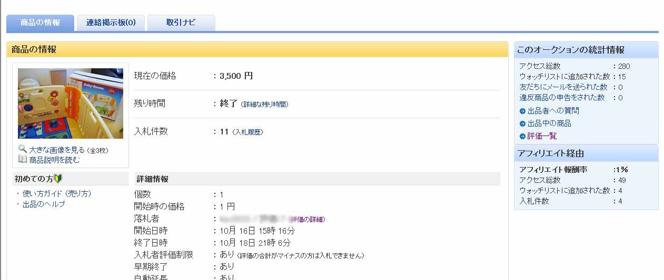
Task: Open the 連絡掲示板(0) tab
Action: (x=111, y=23)
